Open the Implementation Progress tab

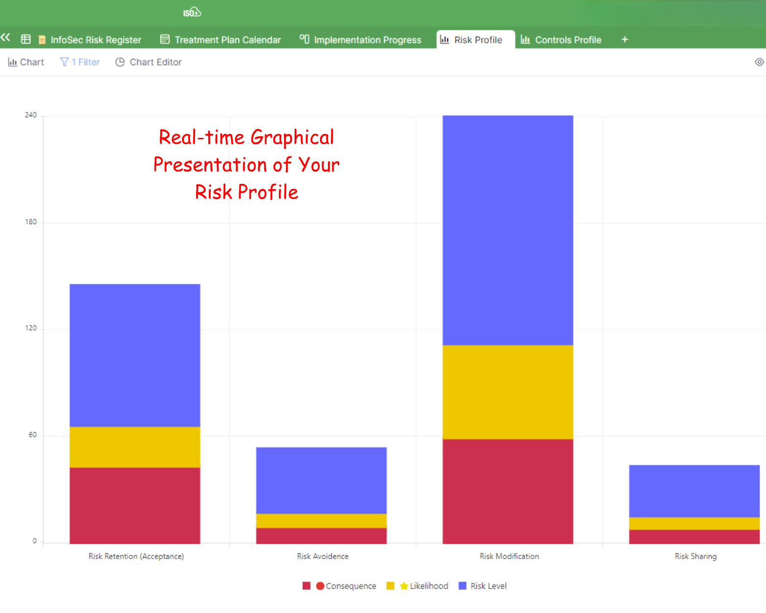click(367, 40)
